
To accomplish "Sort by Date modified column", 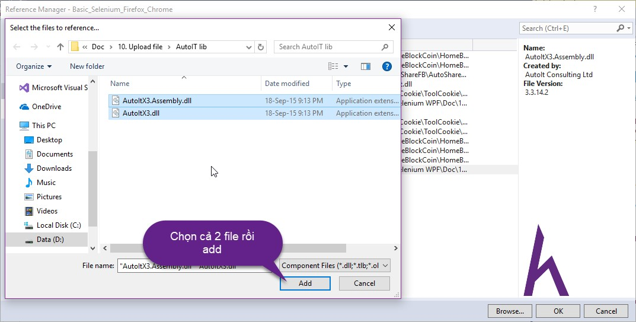I will pyautogui.click(x=287, y=84).
